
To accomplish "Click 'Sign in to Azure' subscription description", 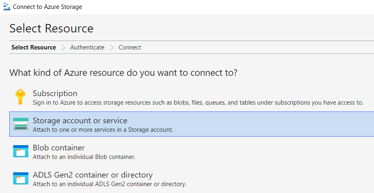I will point(198,103).
